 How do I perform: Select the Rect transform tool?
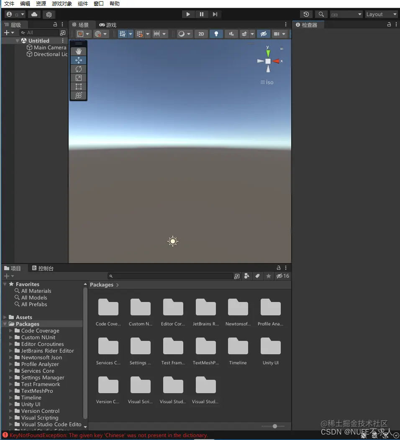79,87
